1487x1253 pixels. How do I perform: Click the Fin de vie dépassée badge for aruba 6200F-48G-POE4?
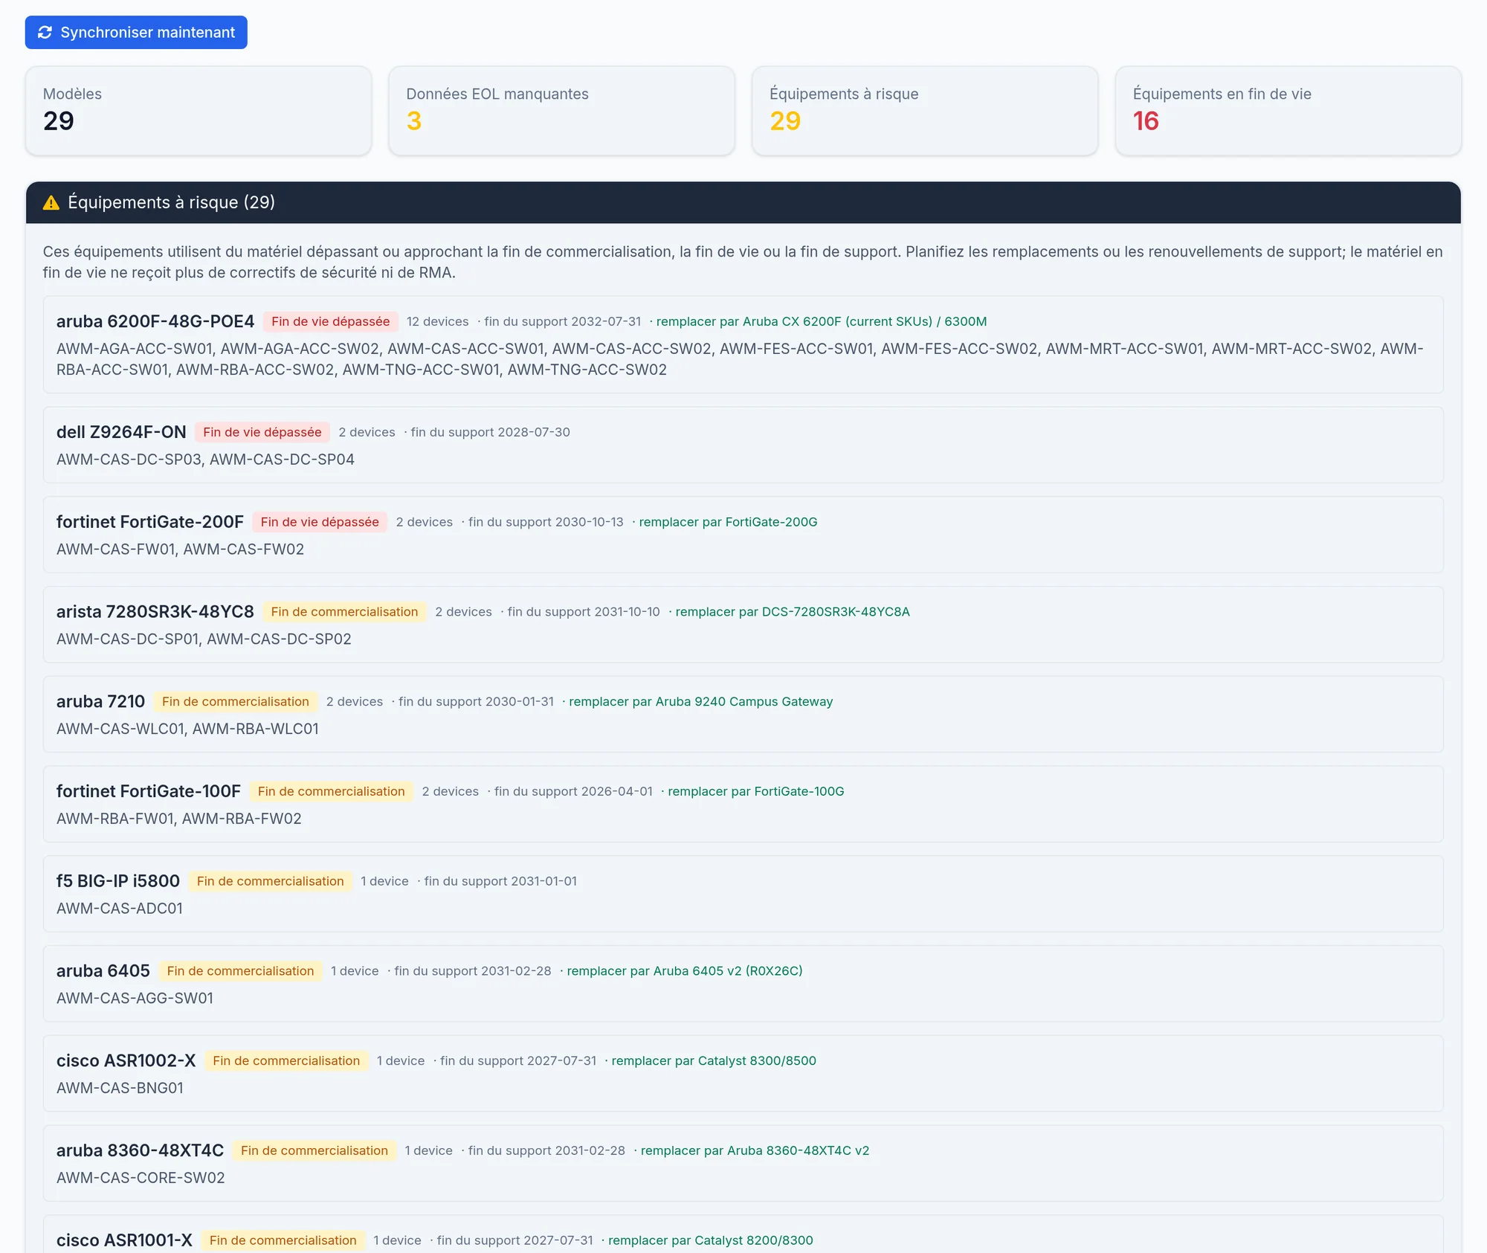331,322
